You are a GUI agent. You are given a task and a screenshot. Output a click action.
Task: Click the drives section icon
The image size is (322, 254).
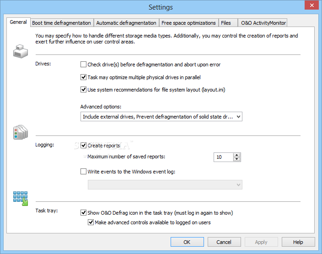20,51
